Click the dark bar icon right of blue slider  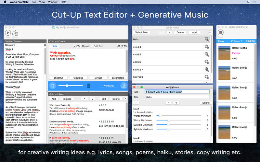point(88,86)
